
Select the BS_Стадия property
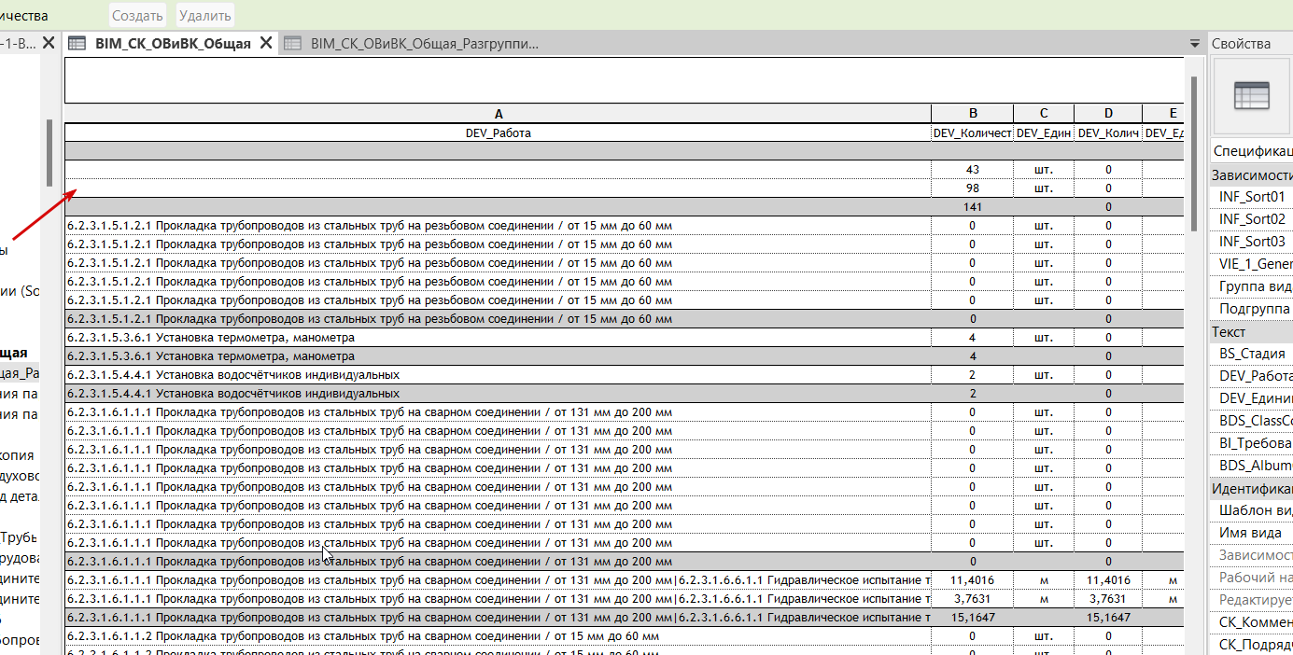1252,354
